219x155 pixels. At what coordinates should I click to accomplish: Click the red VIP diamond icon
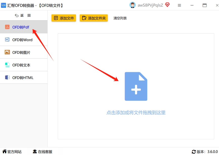point(167,5)
